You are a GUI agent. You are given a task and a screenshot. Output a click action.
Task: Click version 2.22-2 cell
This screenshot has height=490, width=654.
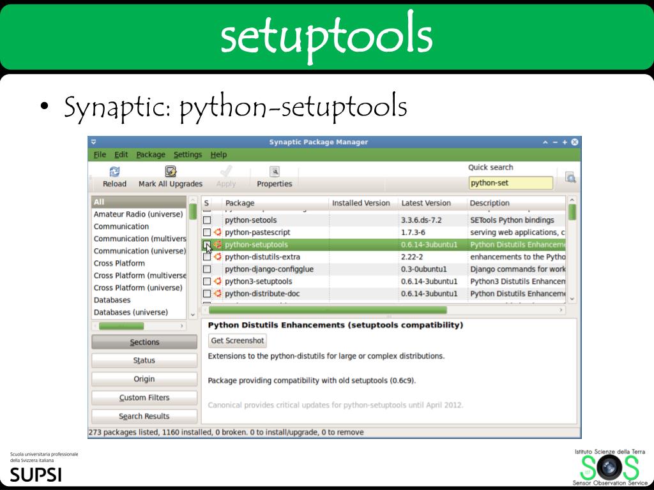point(412,256)
